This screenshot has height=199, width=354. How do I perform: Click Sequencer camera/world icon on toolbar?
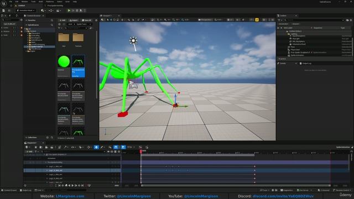click(x=27, y=147)
